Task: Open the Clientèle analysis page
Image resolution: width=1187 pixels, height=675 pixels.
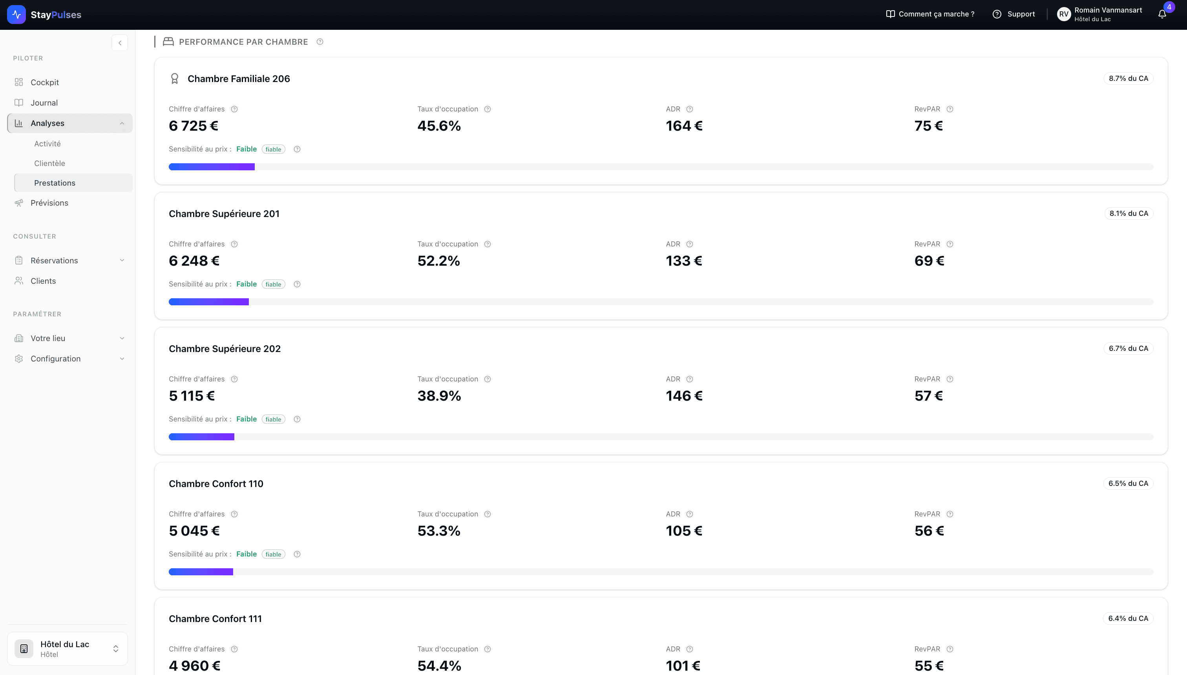Action: coord(49,163)
